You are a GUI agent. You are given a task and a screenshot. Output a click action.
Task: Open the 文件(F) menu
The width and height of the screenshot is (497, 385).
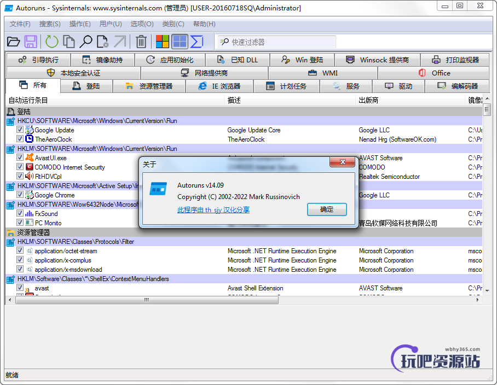(x=20, y=24)
